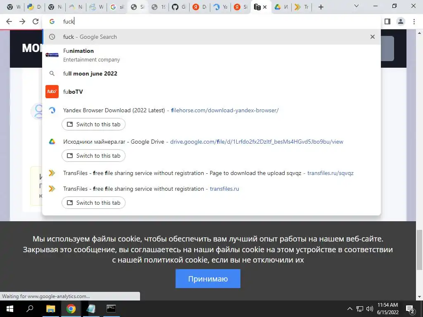Click magnifier icon beside full moon suggestion
Screen dimensions: 423x317
point(52,73)
